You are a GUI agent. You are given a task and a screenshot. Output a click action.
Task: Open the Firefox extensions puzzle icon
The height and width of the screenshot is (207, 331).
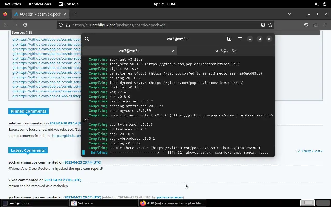(315, 25)
